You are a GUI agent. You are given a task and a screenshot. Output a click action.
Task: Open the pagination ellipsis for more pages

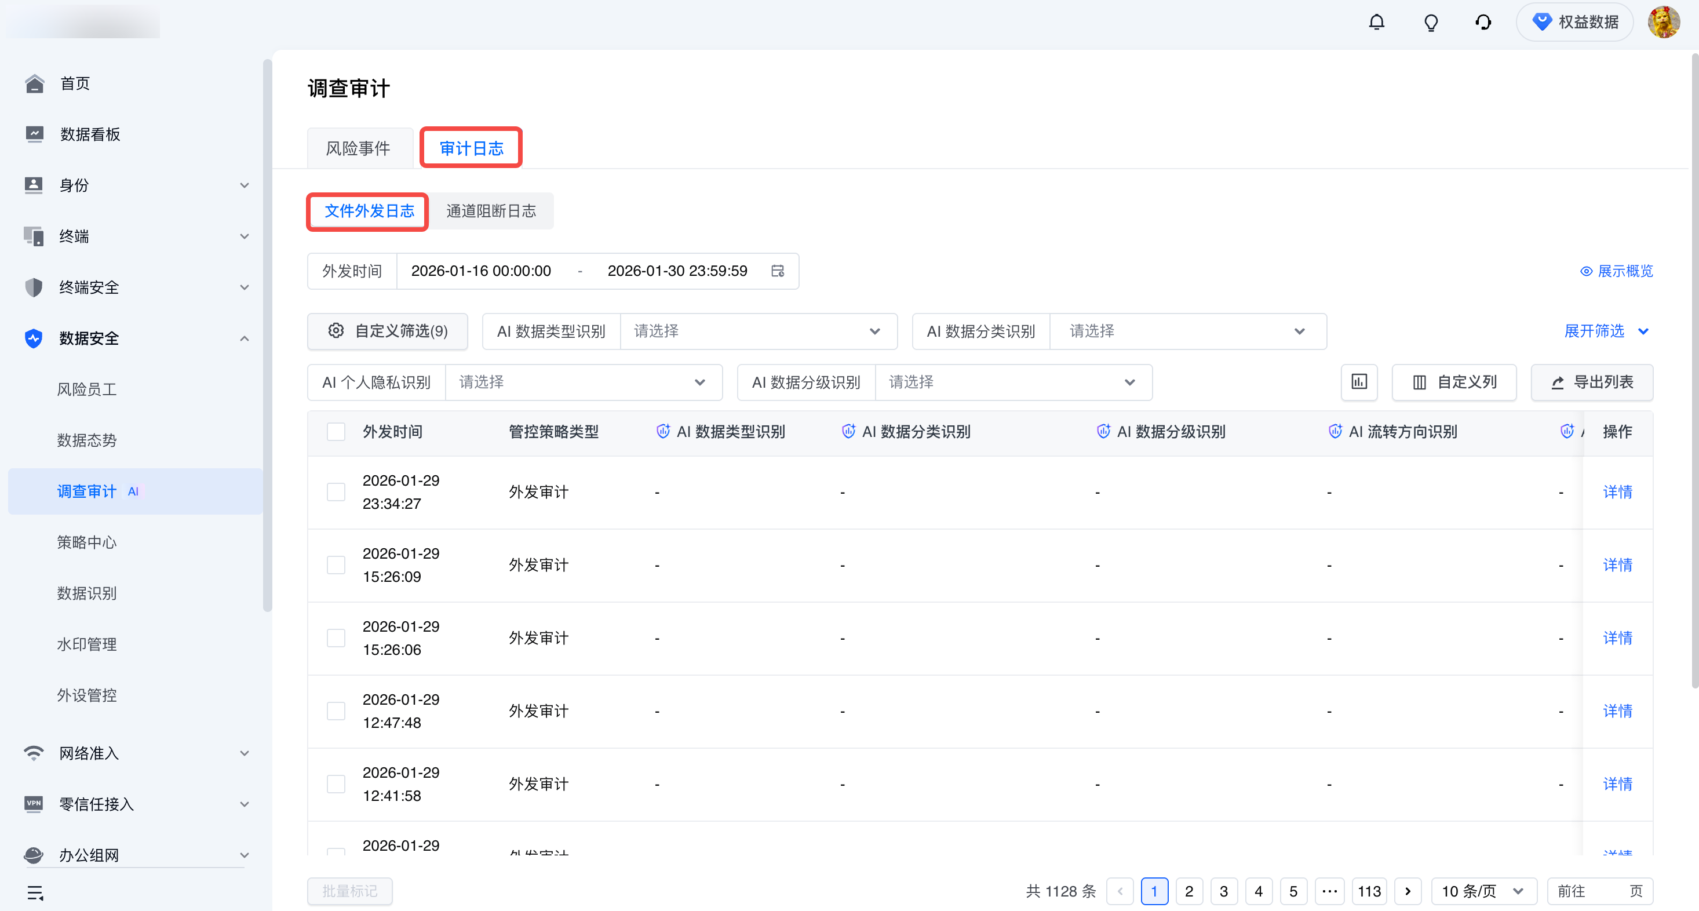click(x=1330, y=891)
